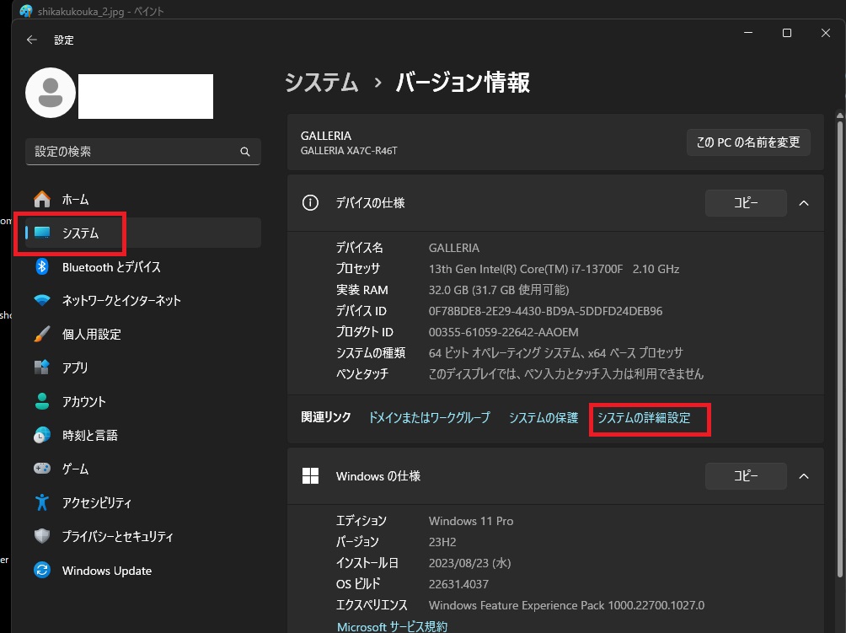Click the install date 2023/08/23 (水)
The width and height of the screenshot is (846, 633).
(x=469, y=563)
